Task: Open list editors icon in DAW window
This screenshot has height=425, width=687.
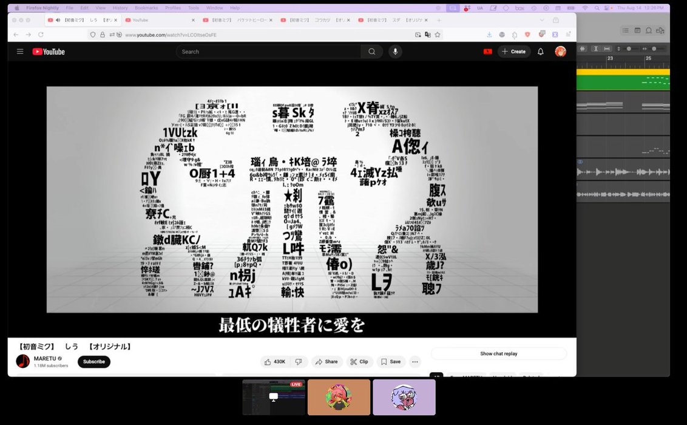Action: [x=626, y=30]
